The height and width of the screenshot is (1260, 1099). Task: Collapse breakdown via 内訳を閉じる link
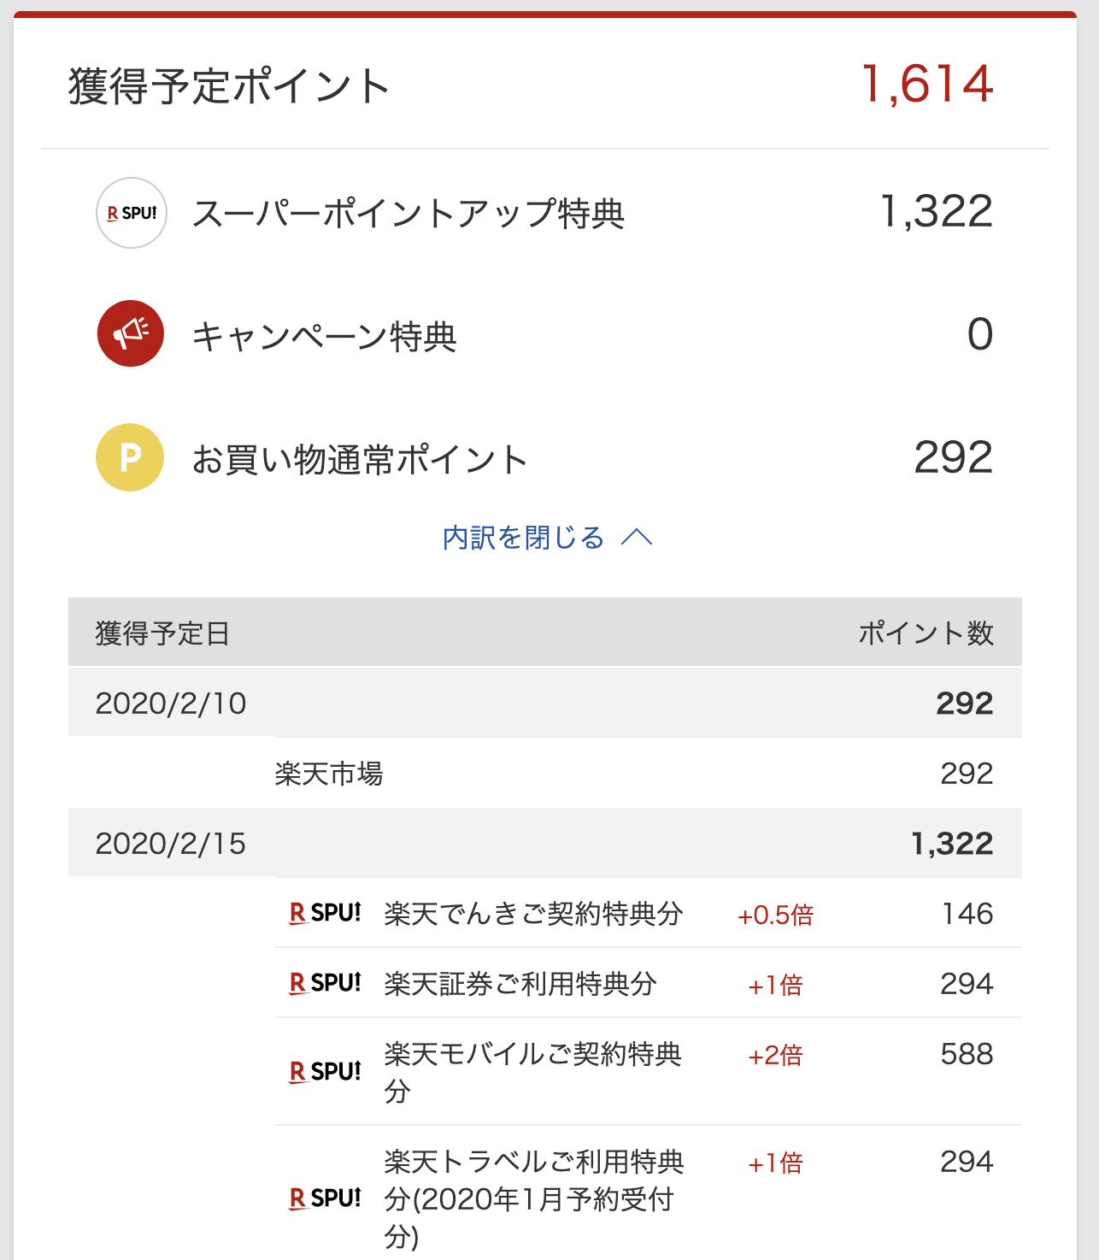(x=524, y=538)
